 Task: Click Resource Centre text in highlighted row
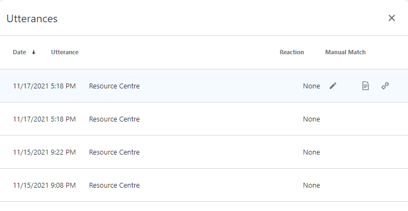(114, 86)
